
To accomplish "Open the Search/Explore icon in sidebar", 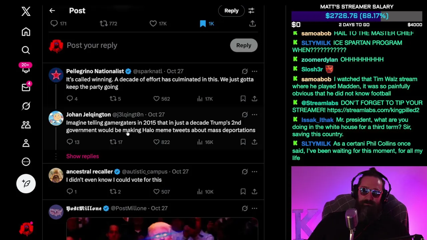I will coord(26,50).
